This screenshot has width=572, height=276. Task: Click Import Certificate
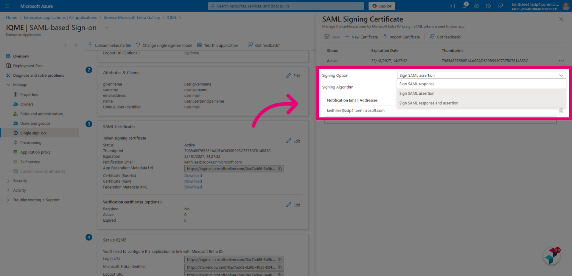[x=401, y=37]
